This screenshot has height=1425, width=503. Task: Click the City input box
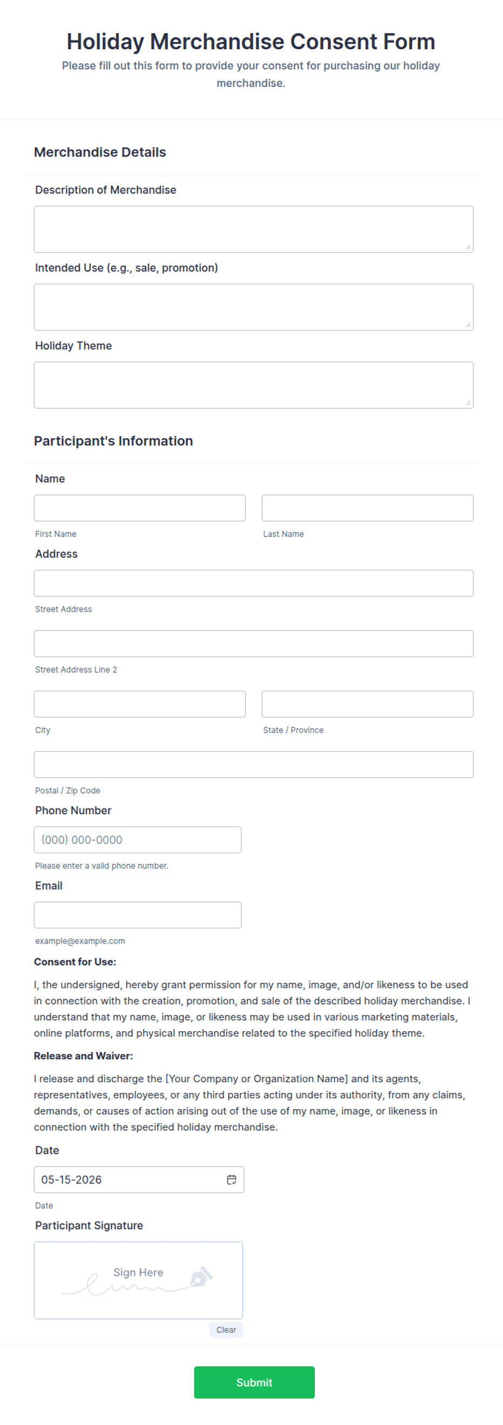pyautogui.click(x=140, y=704)
